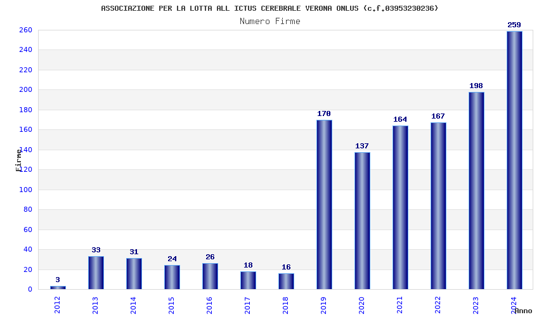539x317 pixels.
Task: Click the x-axis year label 2021
Action: 399,305
